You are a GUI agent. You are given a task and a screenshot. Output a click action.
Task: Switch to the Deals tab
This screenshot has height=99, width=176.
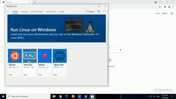[62, 12]
